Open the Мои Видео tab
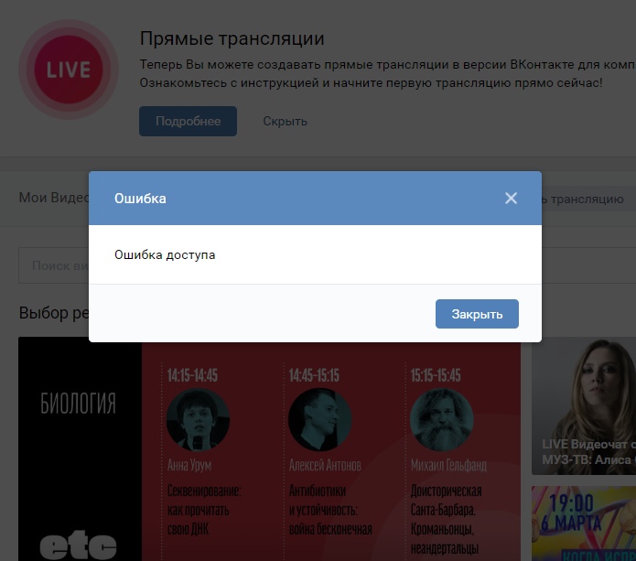The width and height of the screenshot is (636, 561). (54, 198)
